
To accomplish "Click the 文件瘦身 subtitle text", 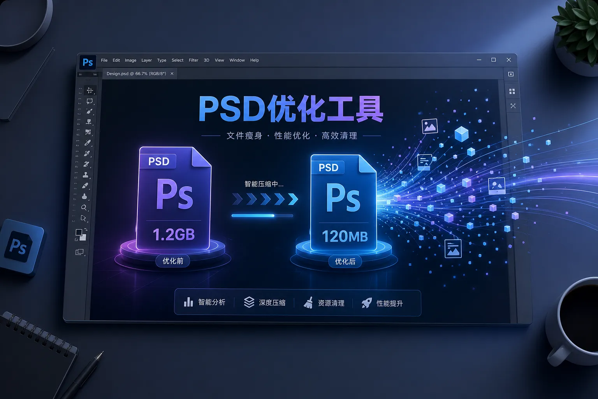I will click(x=244, y=136).
